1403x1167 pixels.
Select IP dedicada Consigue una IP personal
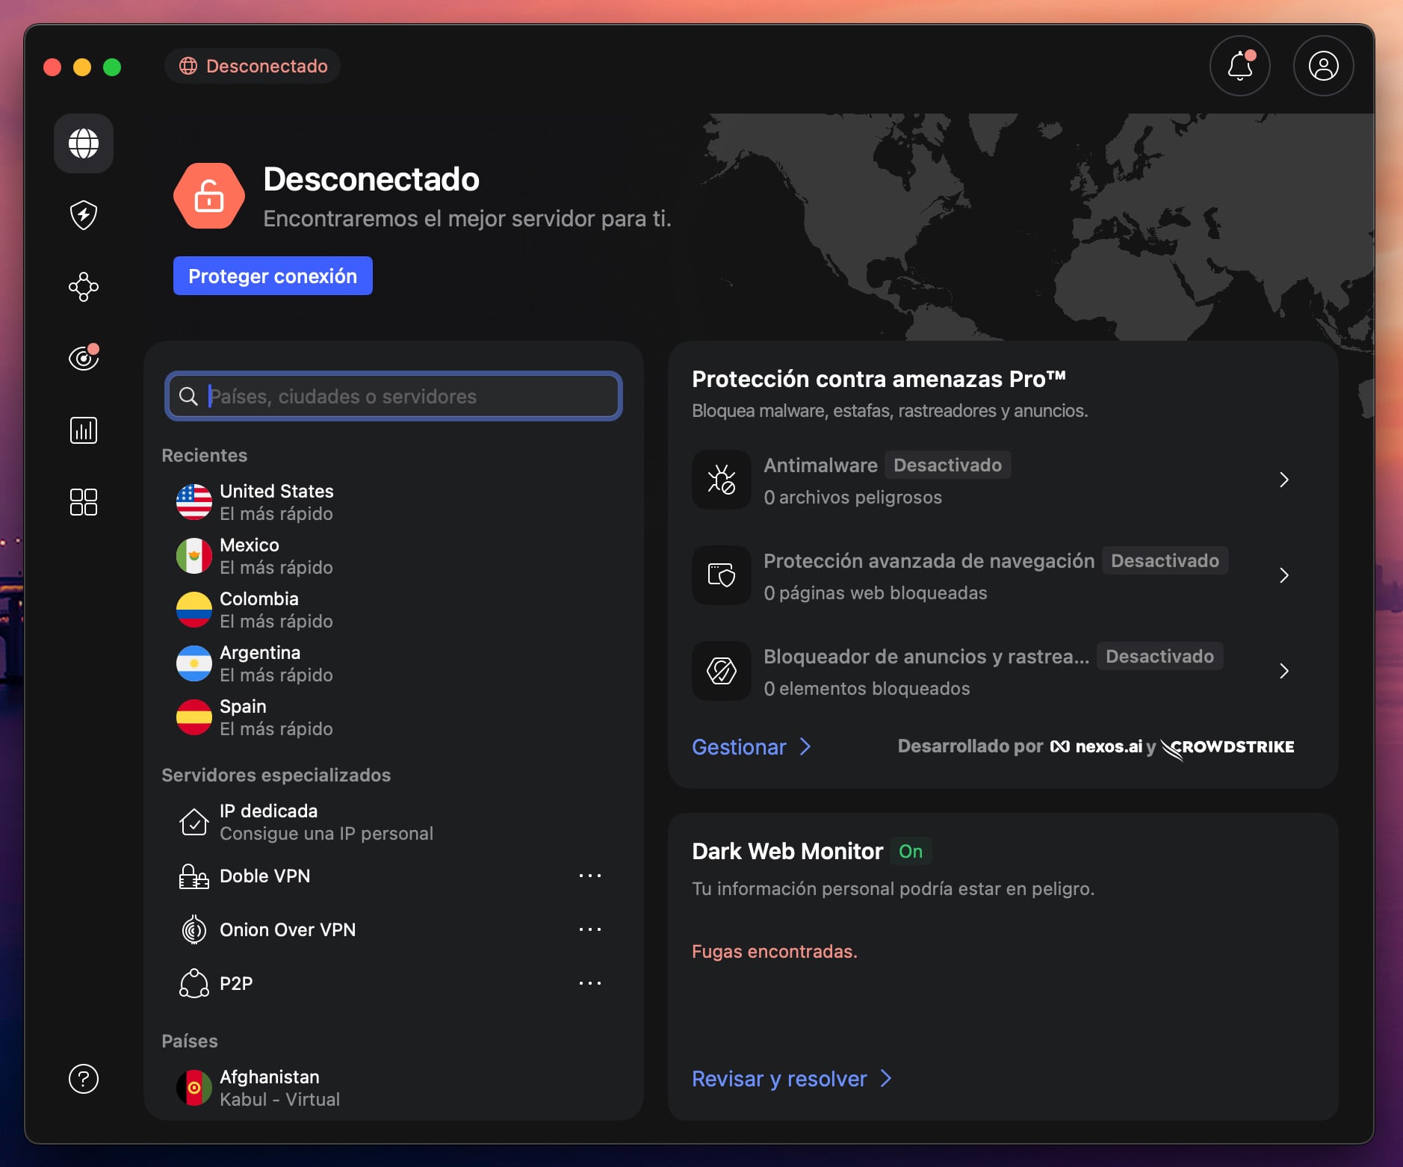[326, 822]
